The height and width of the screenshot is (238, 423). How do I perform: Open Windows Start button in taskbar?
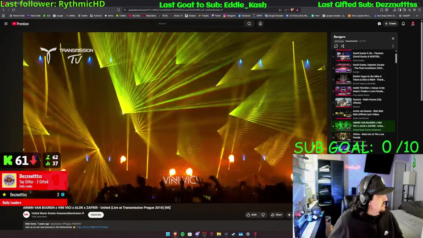(168, 234)
